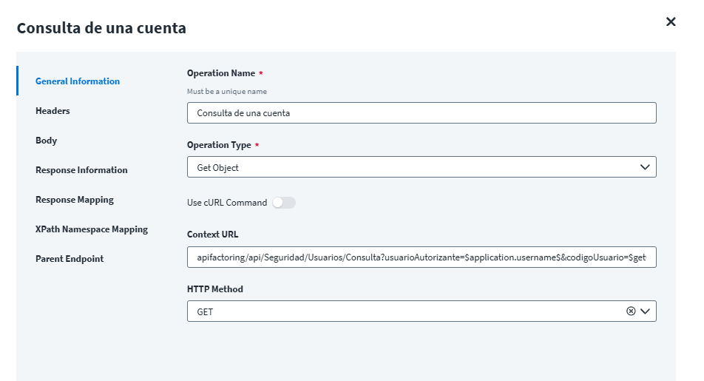This screenshot has height=381, width=704.
Task: Click the HTTP Method label text
Action: point(215,289)
